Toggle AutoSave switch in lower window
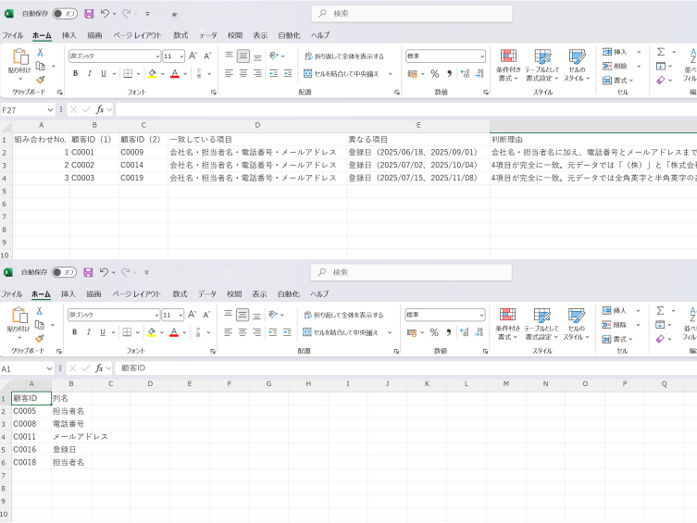The height and width of the screenshot is (523, 697). tap(64, 272)
